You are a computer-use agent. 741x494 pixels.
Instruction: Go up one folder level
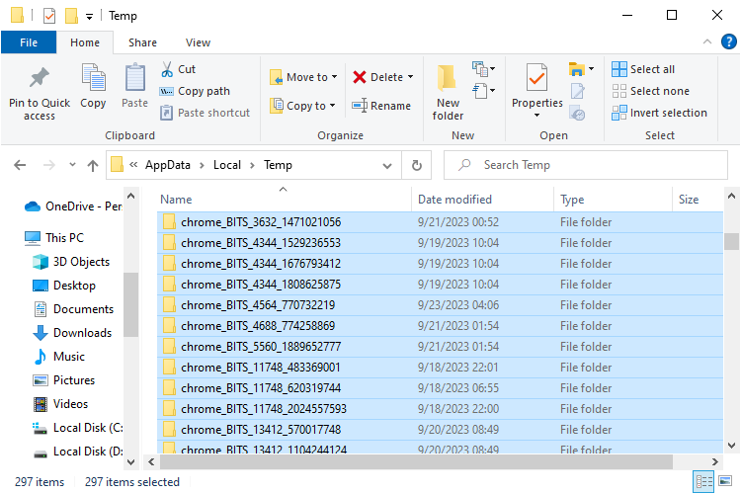click(x=93, y=165)
